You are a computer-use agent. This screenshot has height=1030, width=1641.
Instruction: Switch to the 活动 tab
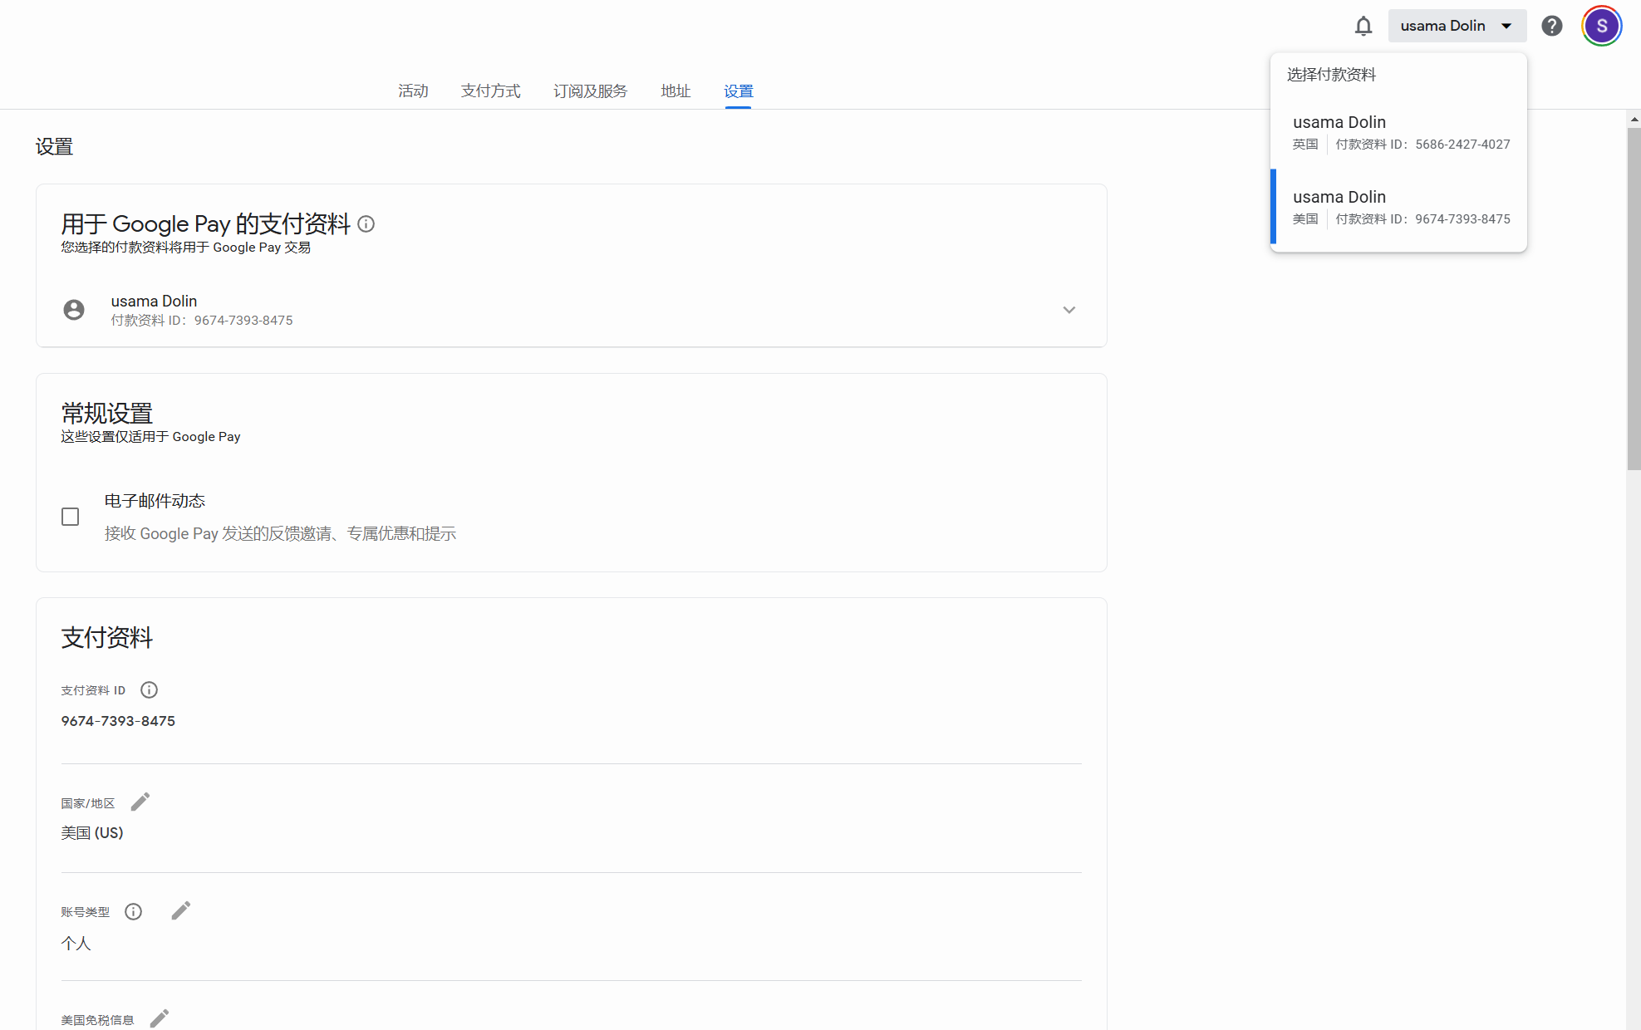[413, 91]
